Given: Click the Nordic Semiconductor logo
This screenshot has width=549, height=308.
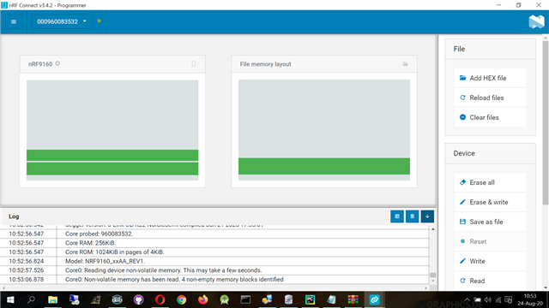Looking at the screenshot, I should coord(536,21).
